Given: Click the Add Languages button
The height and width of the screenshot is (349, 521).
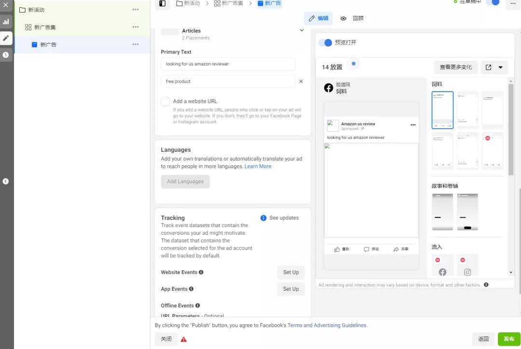Looking at the screenshot, I should pos(185,181).
